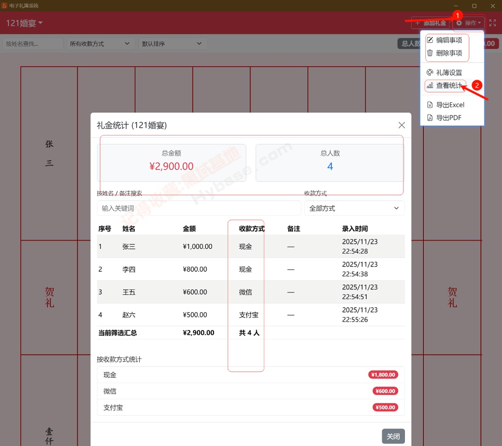
Task: Click the Excel file icon beside 导出Excel
Action: click(430, 104)
